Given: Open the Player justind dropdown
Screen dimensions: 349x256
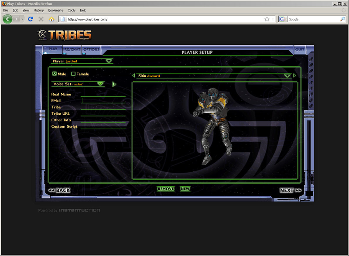Looking at the screenshot, I should click(82, 61).
